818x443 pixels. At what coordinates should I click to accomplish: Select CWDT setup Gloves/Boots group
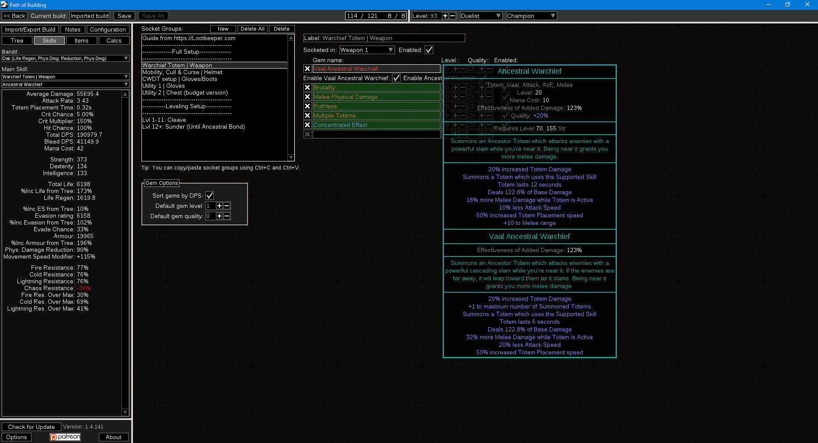pyautogui.click(x=215, y=79)
